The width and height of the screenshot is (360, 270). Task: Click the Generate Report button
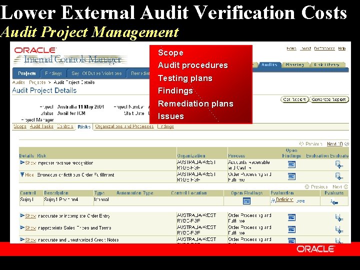[x=329, y=99]
